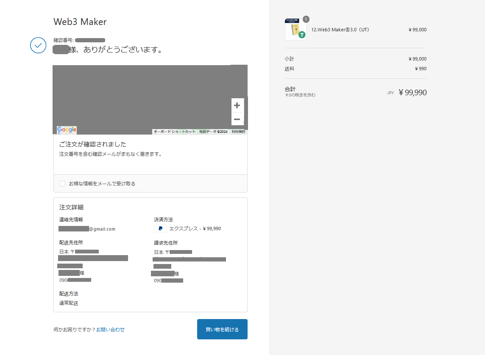485x355 pixels.
Task: Open キーボード ショートカット on the map
Action: 174,132
